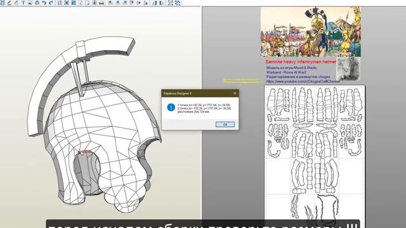Open the youtube.com ChogesCraftChannel link
The image size is (406, 228).
303,82
